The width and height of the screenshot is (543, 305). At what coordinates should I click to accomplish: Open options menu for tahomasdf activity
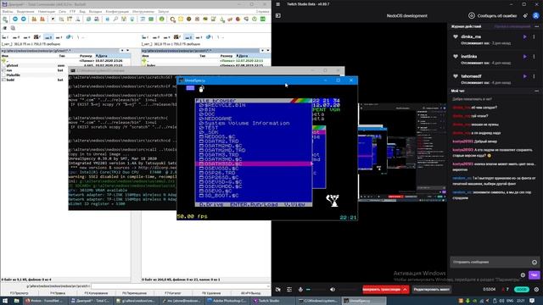[x=534, y=76]
